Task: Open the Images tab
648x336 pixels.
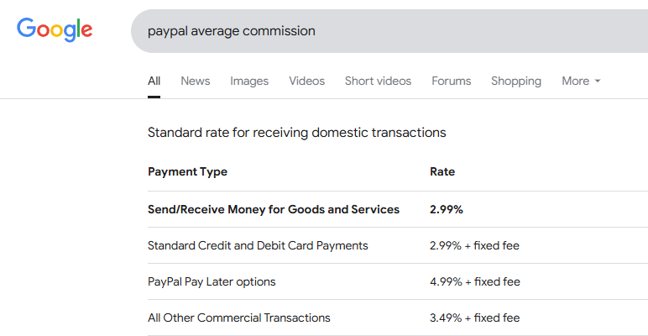Action: coord(249,81)
